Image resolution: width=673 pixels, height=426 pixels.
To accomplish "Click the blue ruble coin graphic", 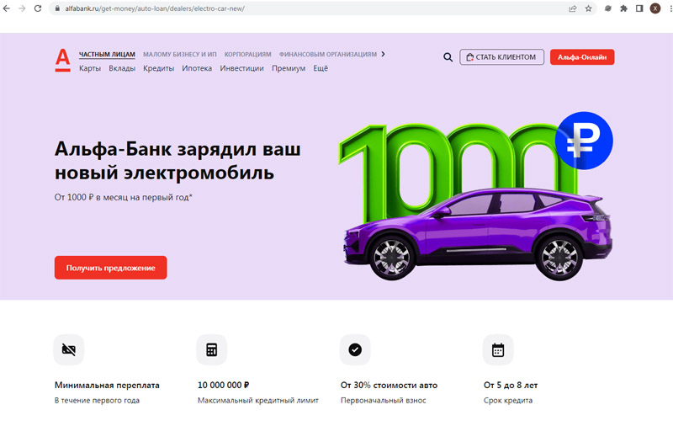I will (584, 141).
